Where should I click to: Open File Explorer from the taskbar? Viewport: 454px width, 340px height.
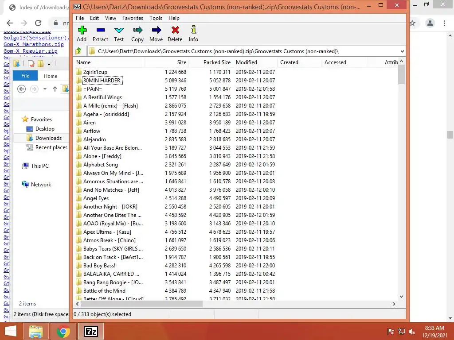35,331
